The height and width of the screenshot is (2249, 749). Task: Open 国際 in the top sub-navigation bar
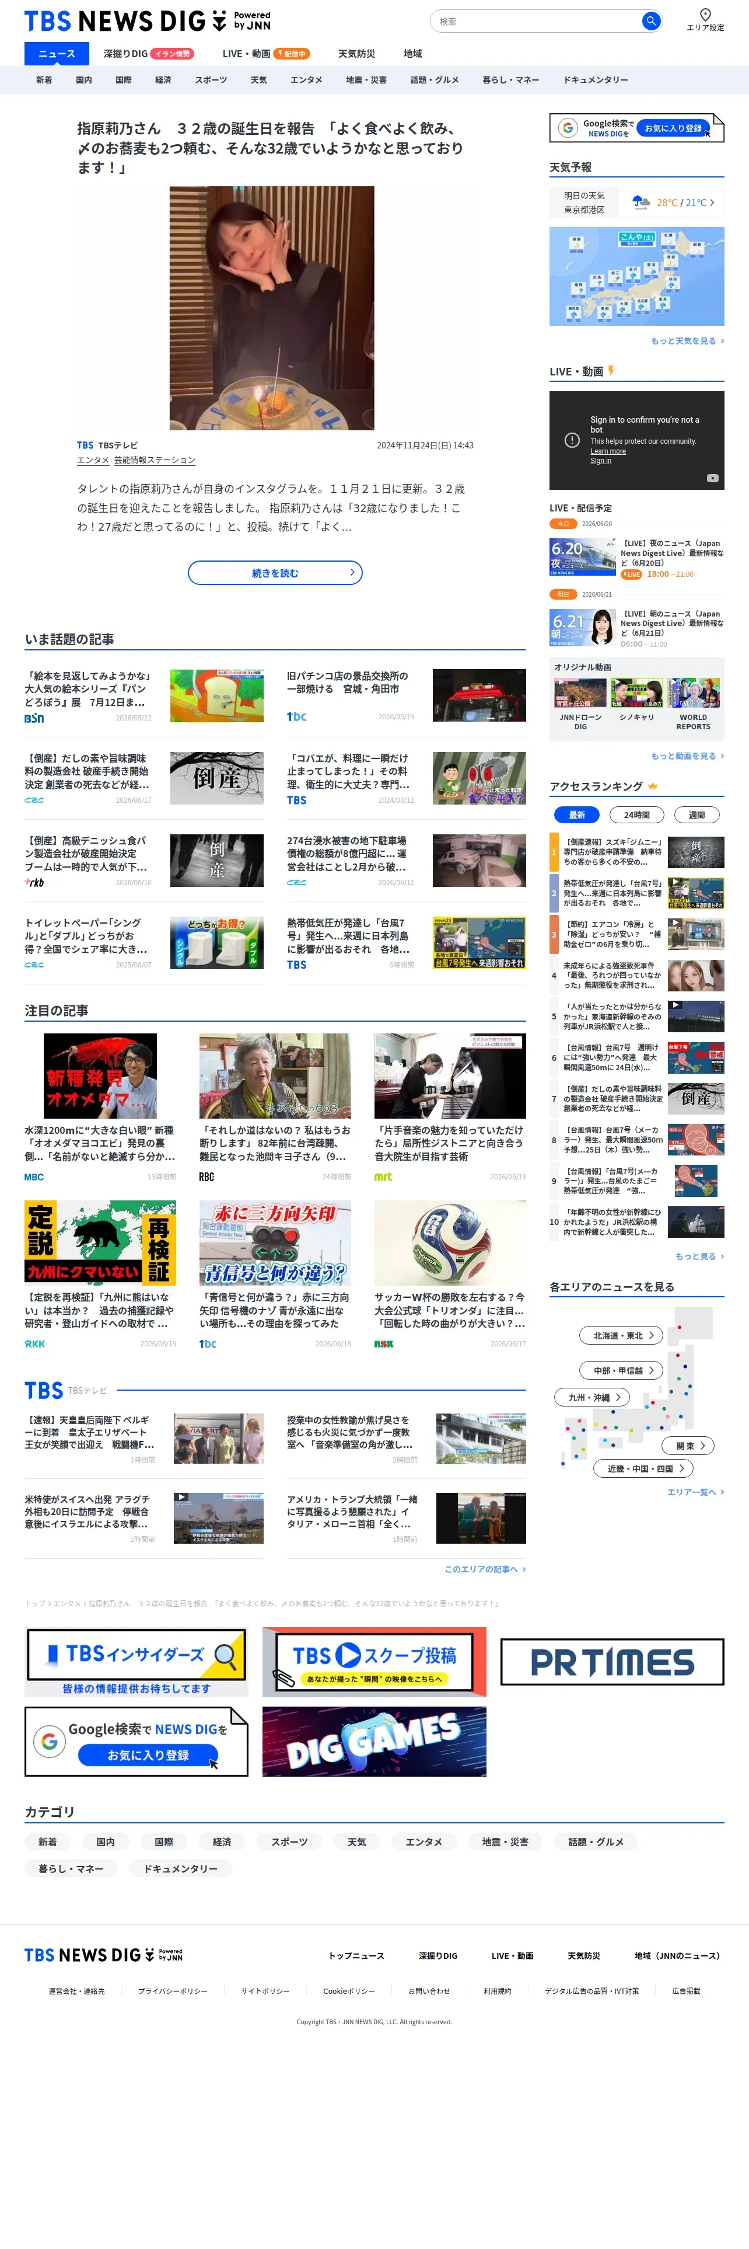pos(124,79)
